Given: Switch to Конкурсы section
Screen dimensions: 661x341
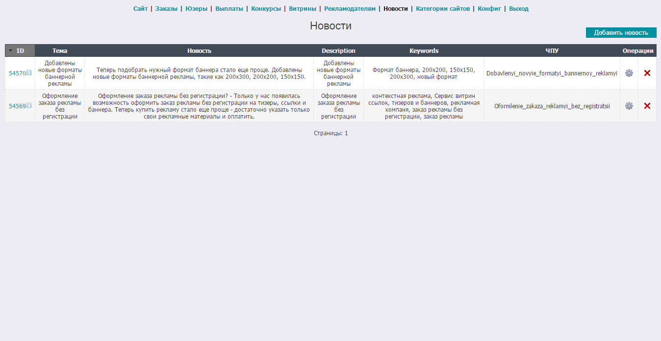Looking at the screenshot, I should [x=266, y=9].
